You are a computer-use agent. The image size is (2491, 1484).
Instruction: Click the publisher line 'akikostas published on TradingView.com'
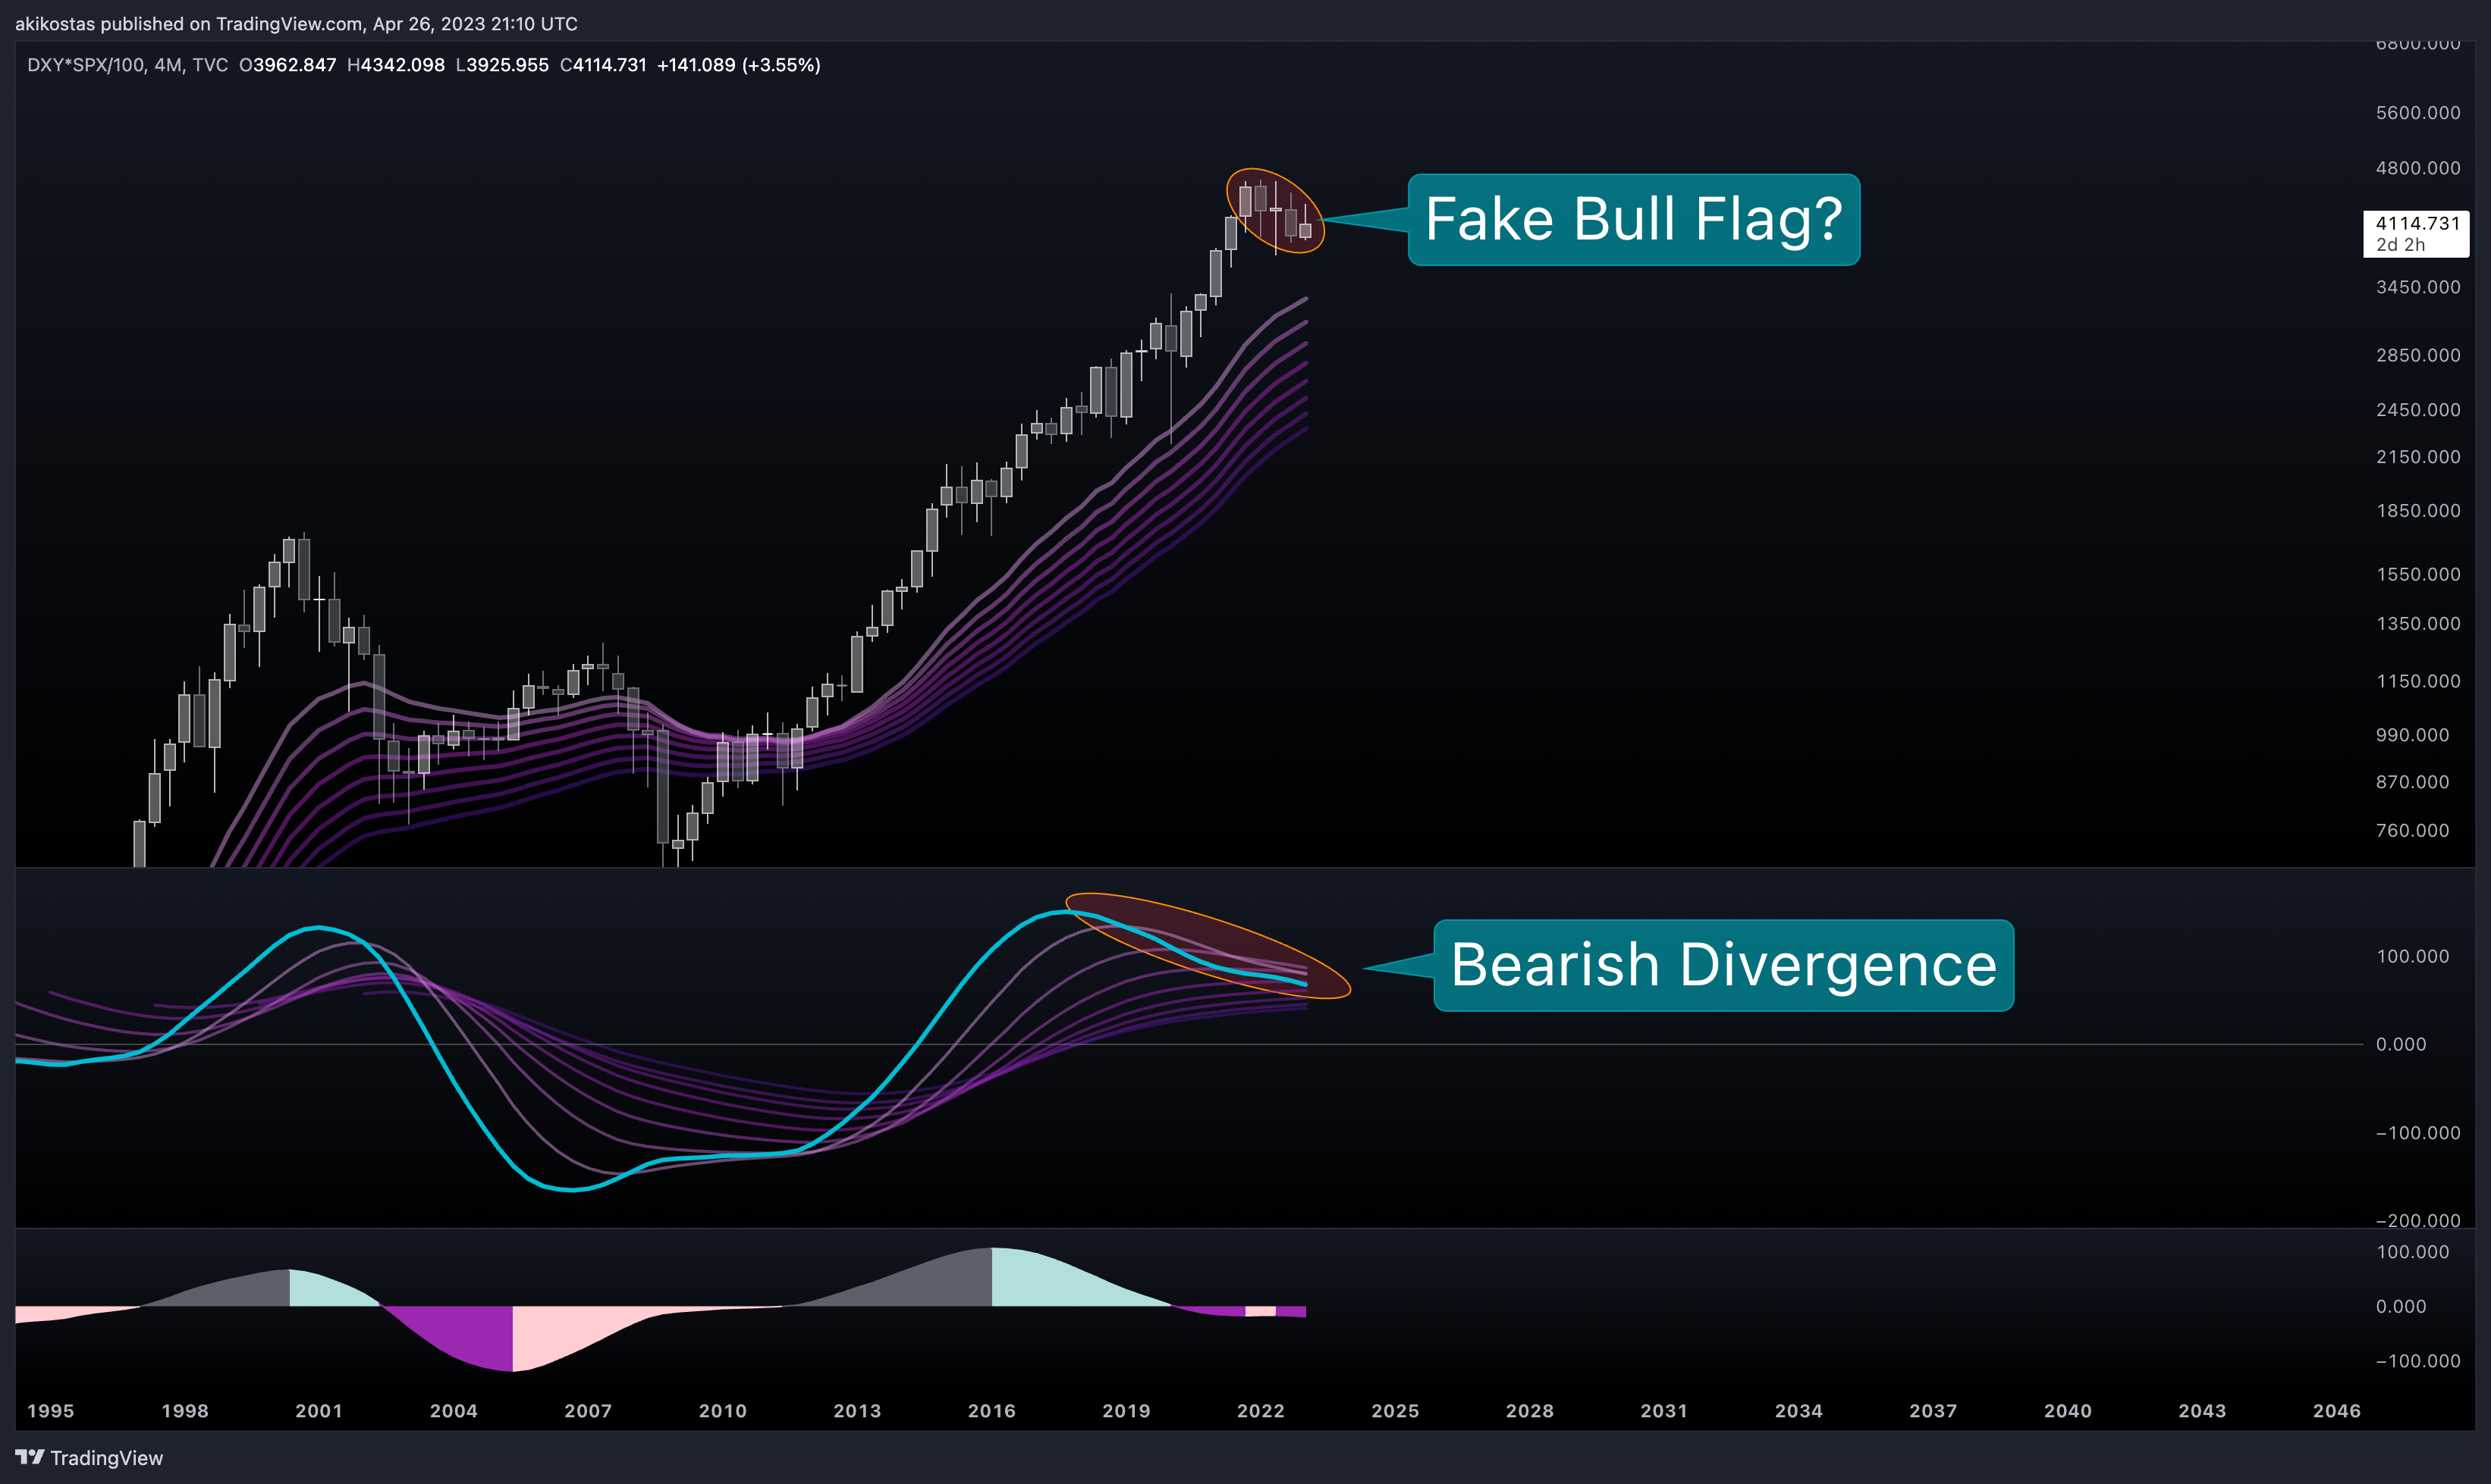[x=189, y=24]
